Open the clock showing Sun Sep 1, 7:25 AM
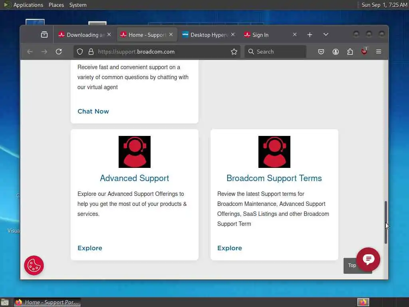This screenshot has height=307, width=409. click(x=384, y=5)
